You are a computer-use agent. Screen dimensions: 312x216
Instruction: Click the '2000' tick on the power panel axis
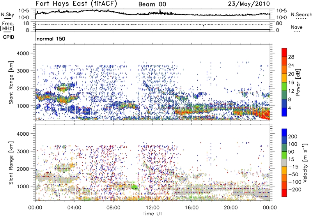coord(23,88)
